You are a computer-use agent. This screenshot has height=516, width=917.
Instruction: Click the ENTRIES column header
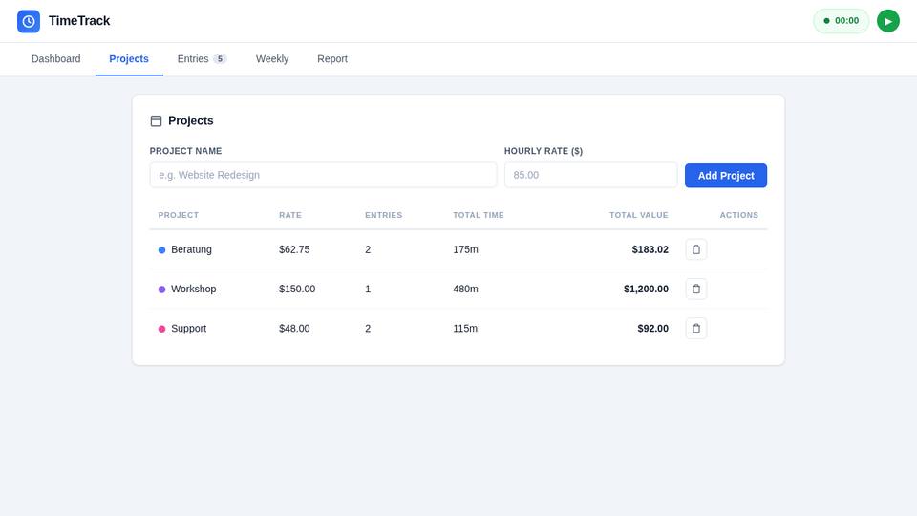pos(384,215)
